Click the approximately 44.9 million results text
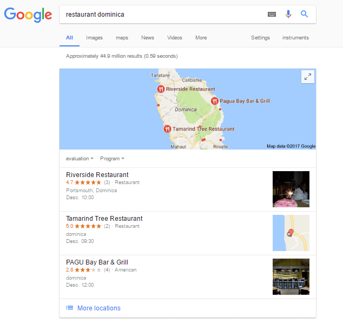Screen dimensions: 343x325 pos(122,56)
